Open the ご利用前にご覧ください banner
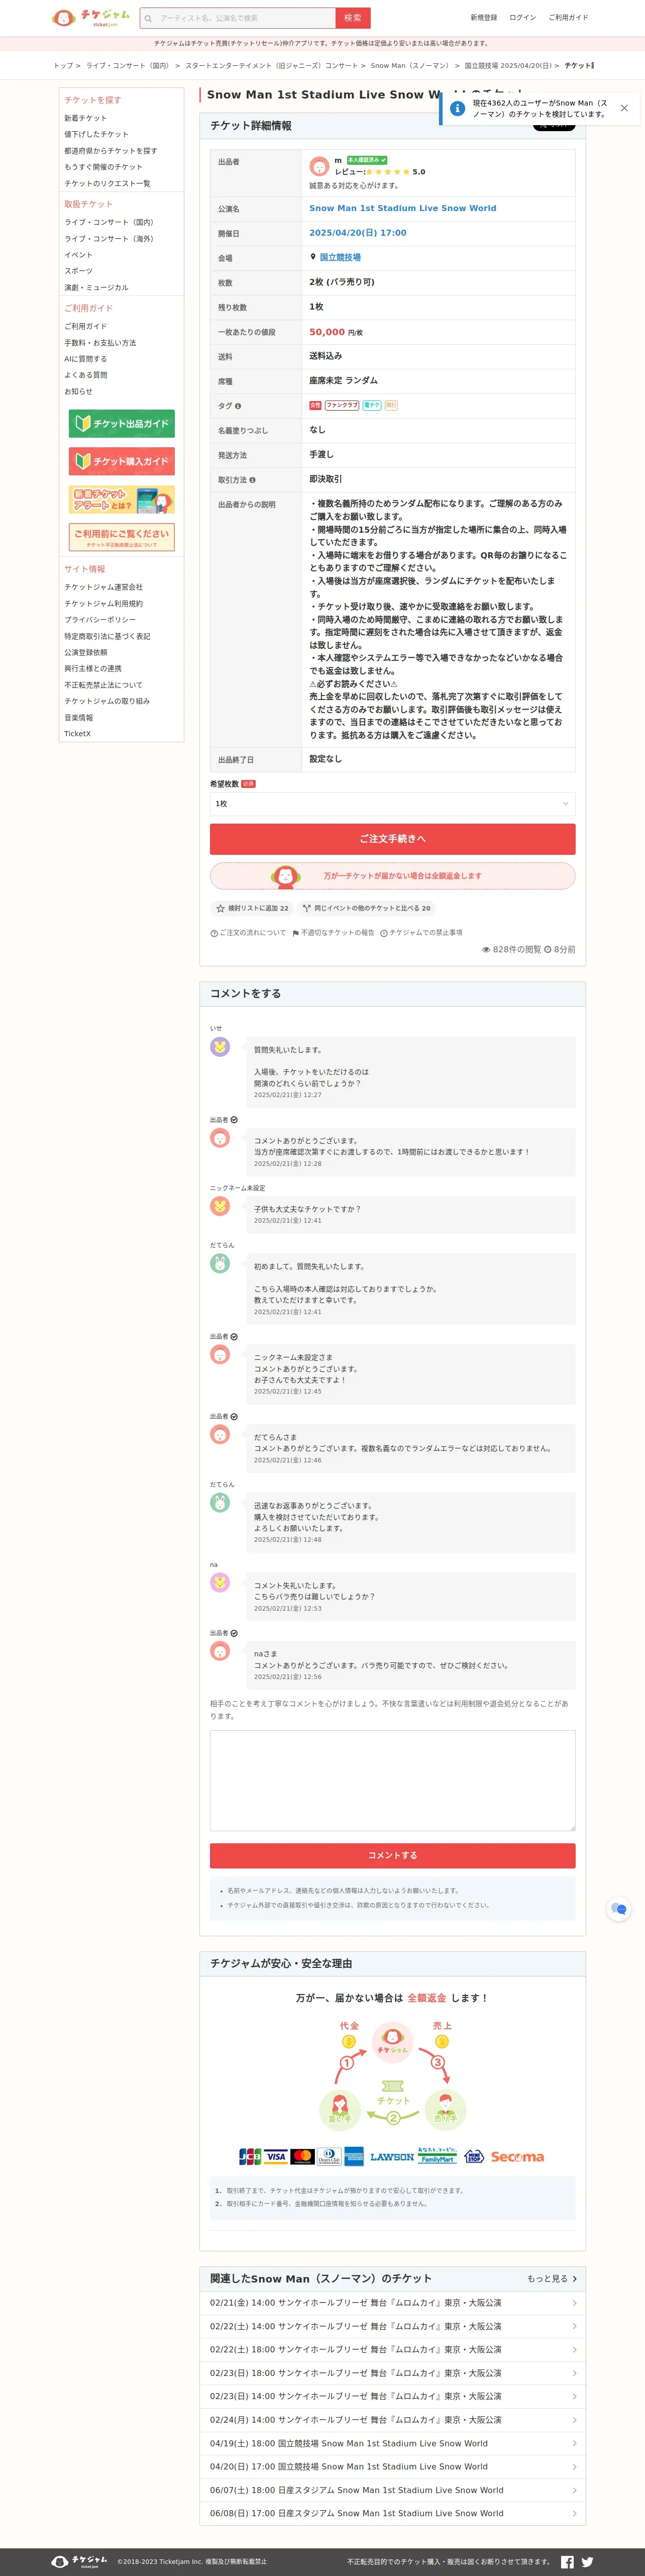The width and height of the screenshot is (645, 2576). pyautogui.click(x=122, y=536)
